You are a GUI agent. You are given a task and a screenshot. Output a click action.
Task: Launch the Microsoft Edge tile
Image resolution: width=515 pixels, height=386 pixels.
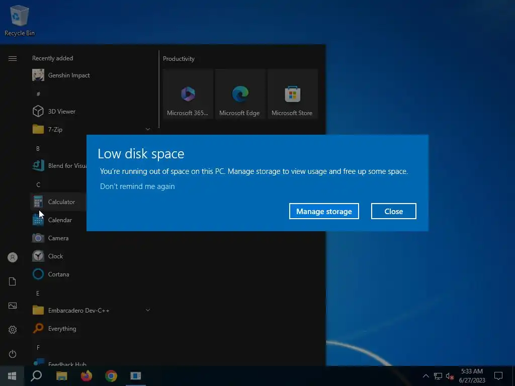click(240, 94)
